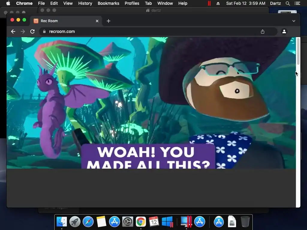Expand the tab search chevron
The image size is (307, 230).
(294, 21)
